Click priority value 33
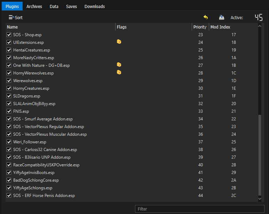This screenshot has width=269, height=214. click(x=200, y=111)
